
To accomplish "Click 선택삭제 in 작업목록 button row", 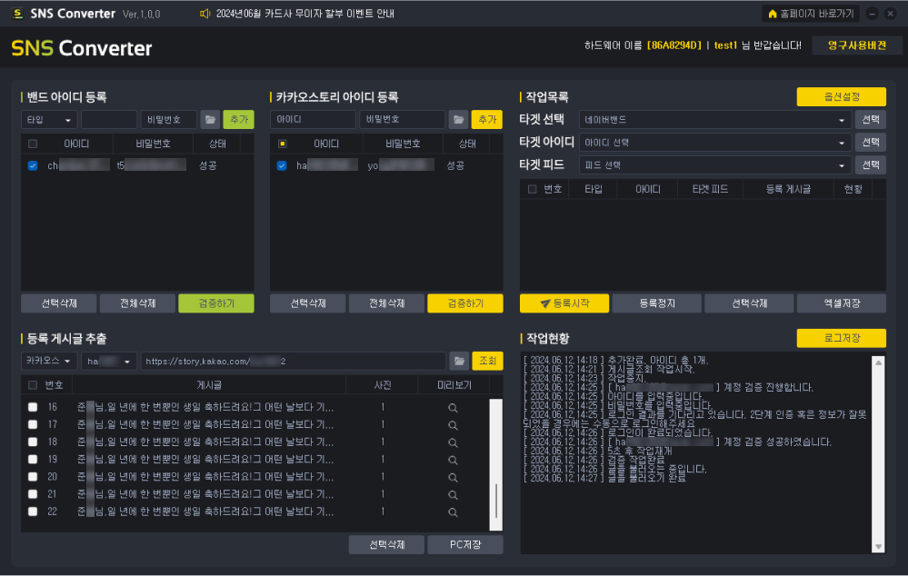I will pos(749,303).
